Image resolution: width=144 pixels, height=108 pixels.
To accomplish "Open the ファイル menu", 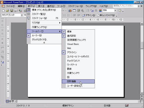I will tap(10, 6).
